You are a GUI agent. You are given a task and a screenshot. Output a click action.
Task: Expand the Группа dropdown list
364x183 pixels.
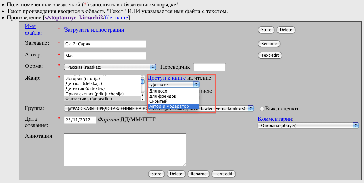tap(159, 108)
